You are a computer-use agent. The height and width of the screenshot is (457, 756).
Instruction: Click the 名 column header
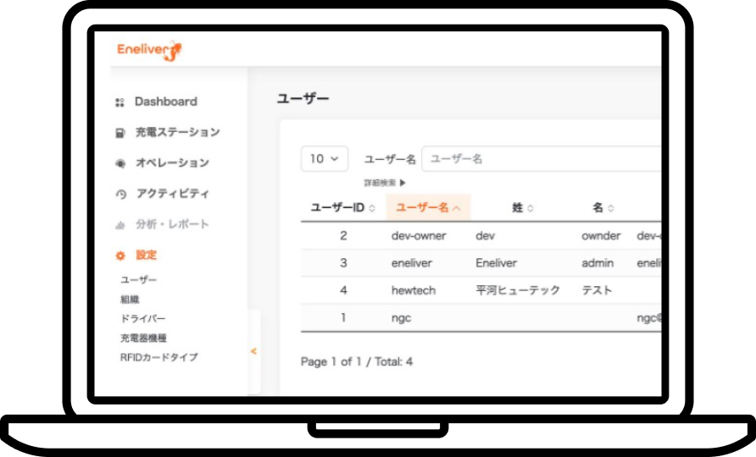point(598,208)
